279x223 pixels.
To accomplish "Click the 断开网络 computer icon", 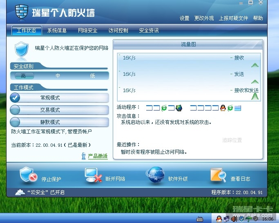I will click(93, 175).
